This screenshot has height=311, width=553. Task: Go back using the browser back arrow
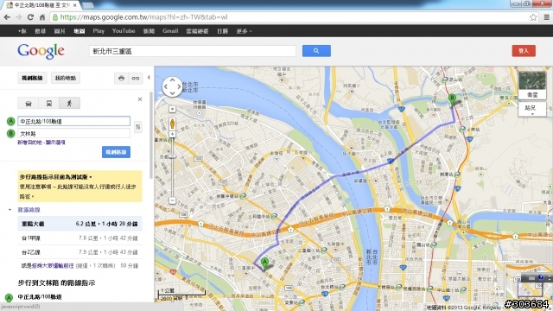tap(7, 17)
